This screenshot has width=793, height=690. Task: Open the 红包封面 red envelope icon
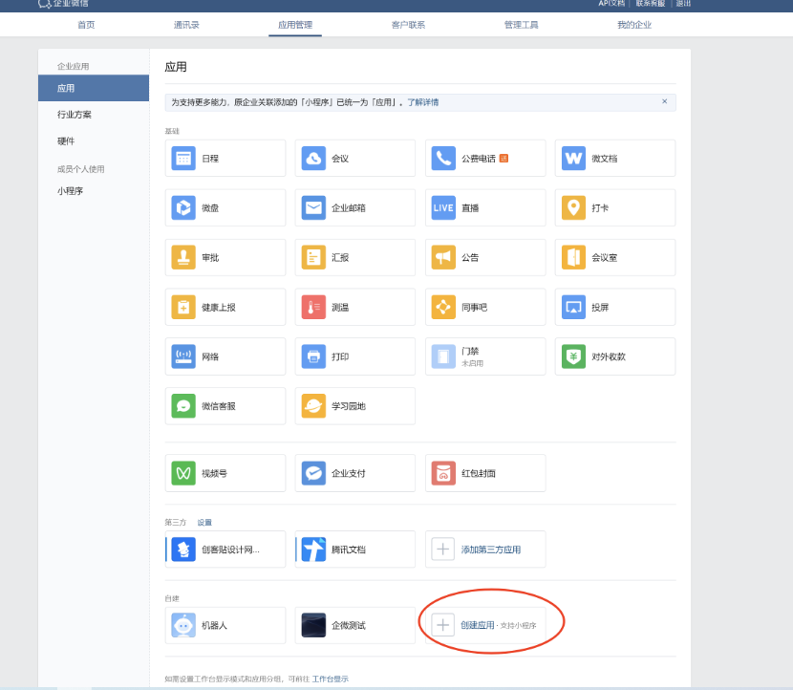pos(443,473)
